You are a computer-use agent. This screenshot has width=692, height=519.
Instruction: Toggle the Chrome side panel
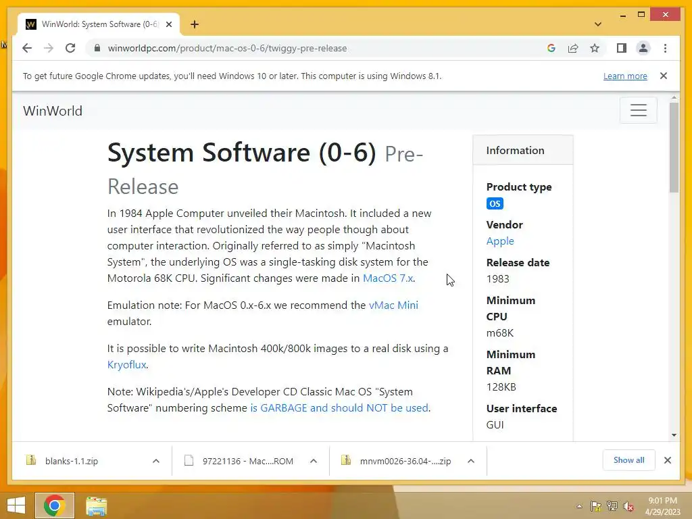tap(622, 48)
